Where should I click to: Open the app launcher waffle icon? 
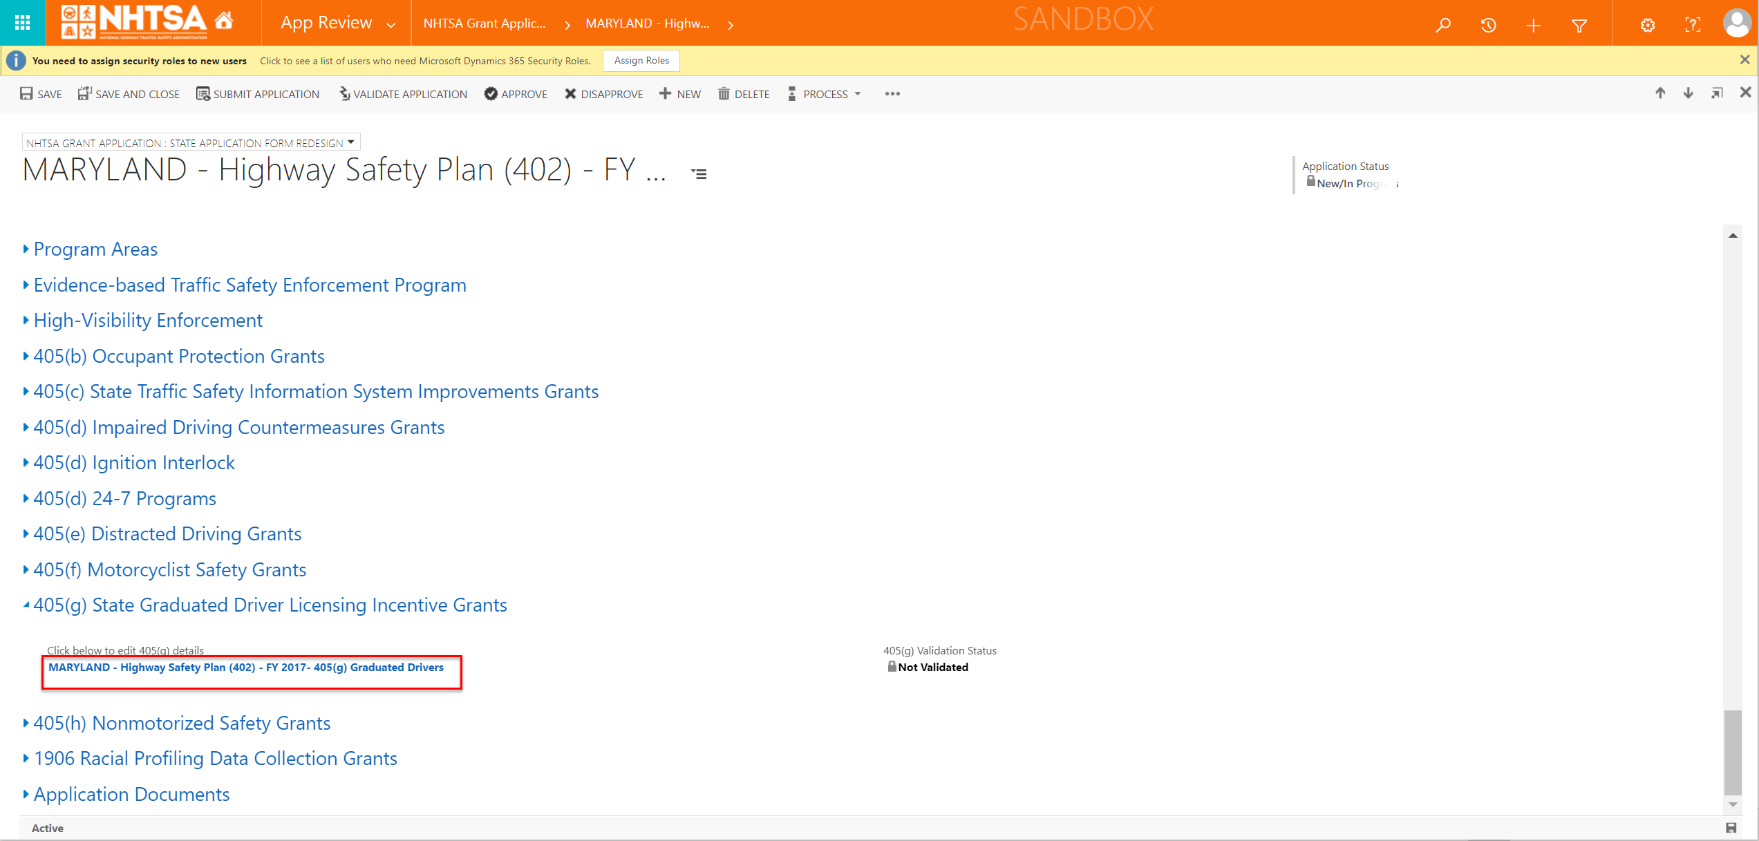point(22,23)
